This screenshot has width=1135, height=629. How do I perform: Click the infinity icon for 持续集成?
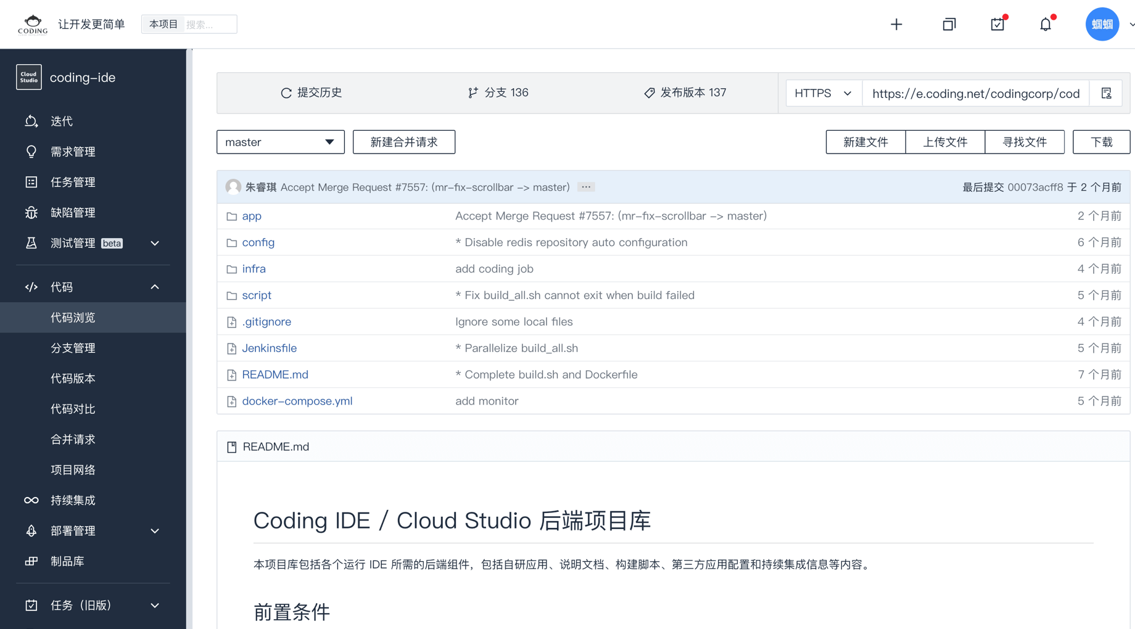[31, 500]
